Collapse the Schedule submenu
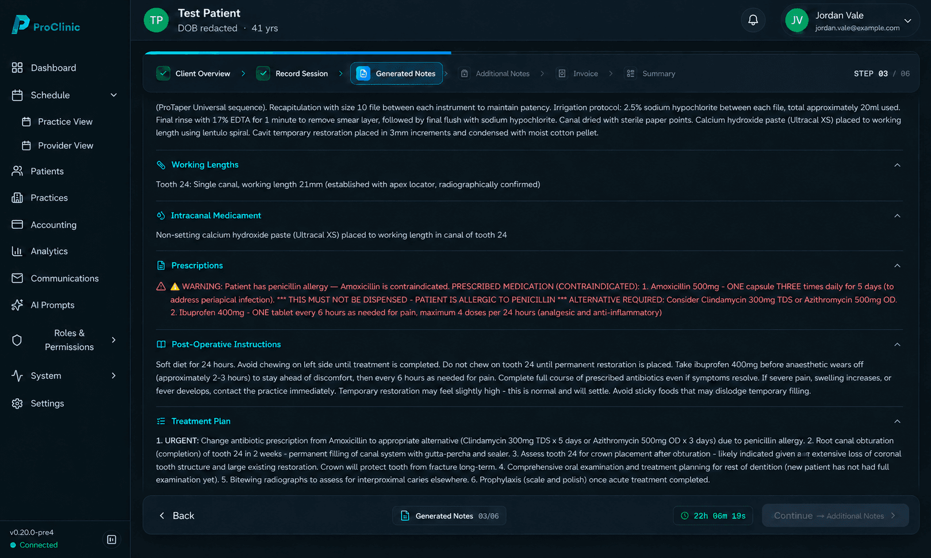 pos(113,95)
